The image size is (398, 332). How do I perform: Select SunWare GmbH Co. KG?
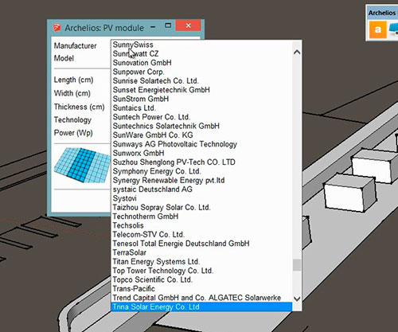[201, 135]
